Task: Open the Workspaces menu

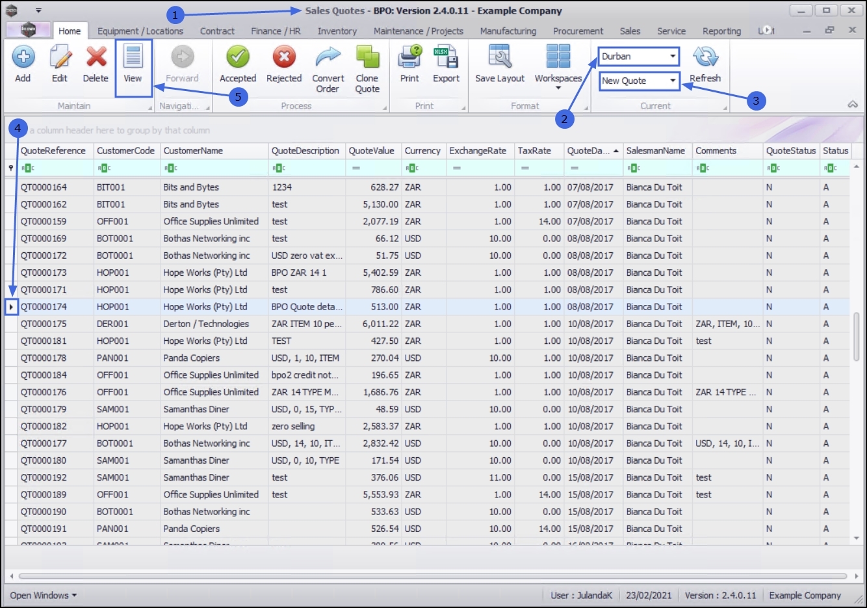Action: (558, 68)
